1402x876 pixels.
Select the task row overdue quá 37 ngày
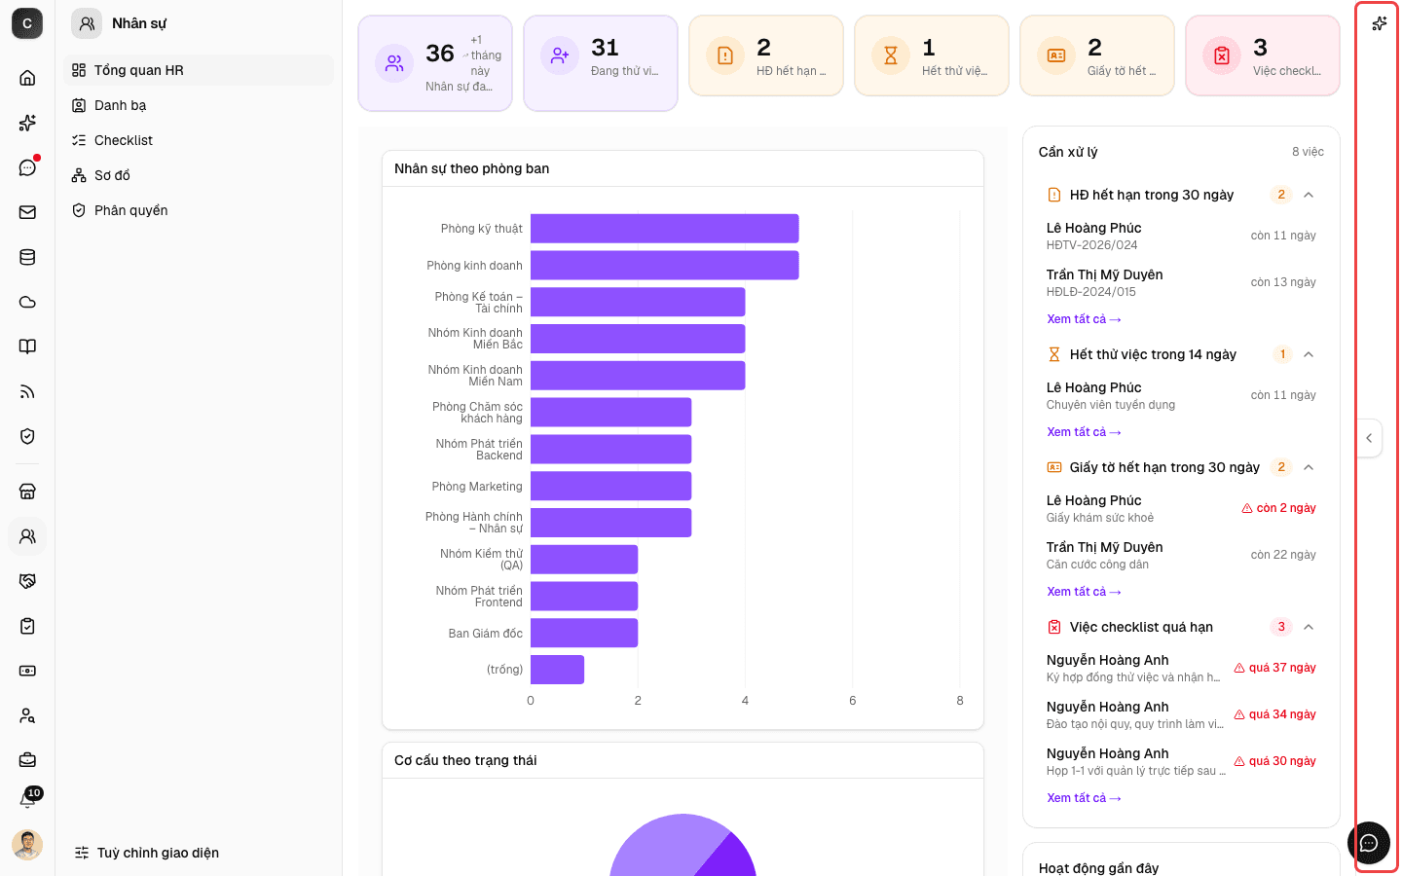tap(1181, 668)
